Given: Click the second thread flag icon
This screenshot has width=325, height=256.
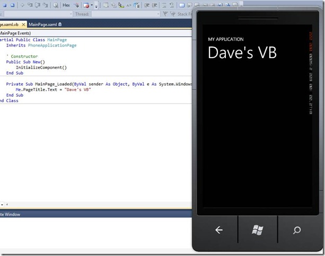Looking at the screenshot, I should tap(173, 14).
